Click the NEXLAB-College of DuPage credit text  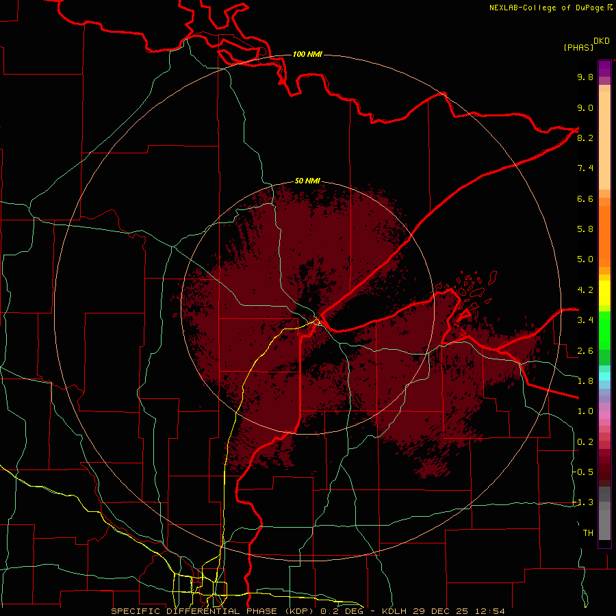point(546,8)
